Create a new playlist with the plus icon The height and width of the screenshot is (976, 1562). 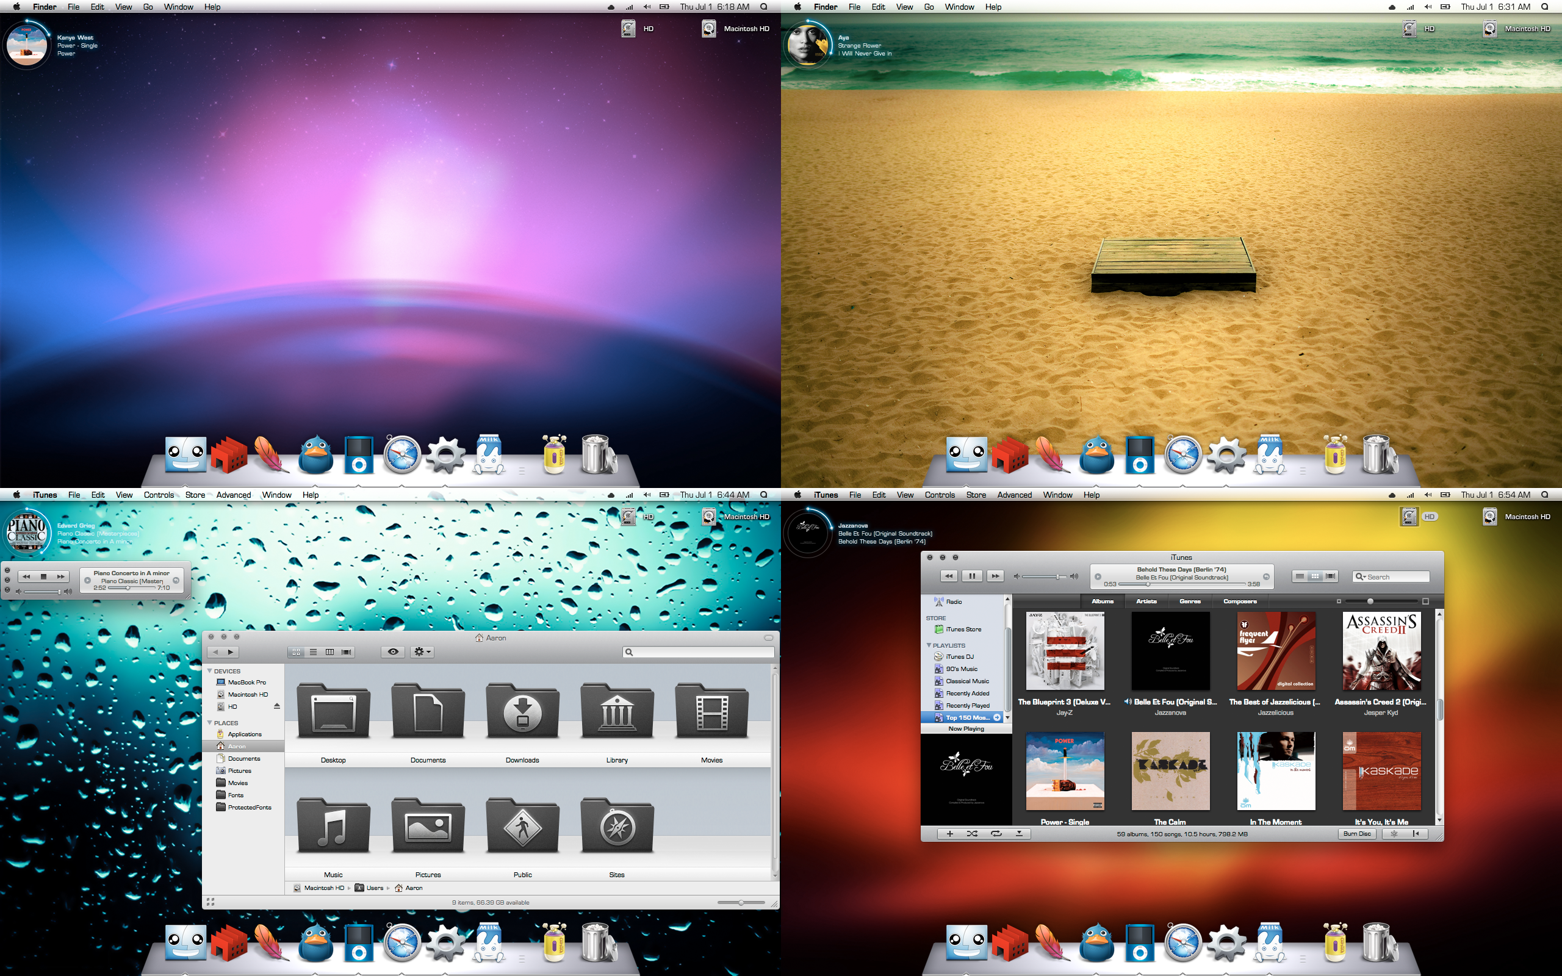point(949,833)
